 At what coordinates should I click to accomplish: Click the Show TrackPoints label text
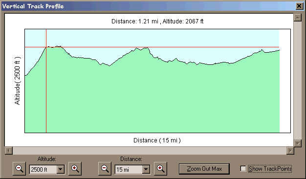coord(270,169)
